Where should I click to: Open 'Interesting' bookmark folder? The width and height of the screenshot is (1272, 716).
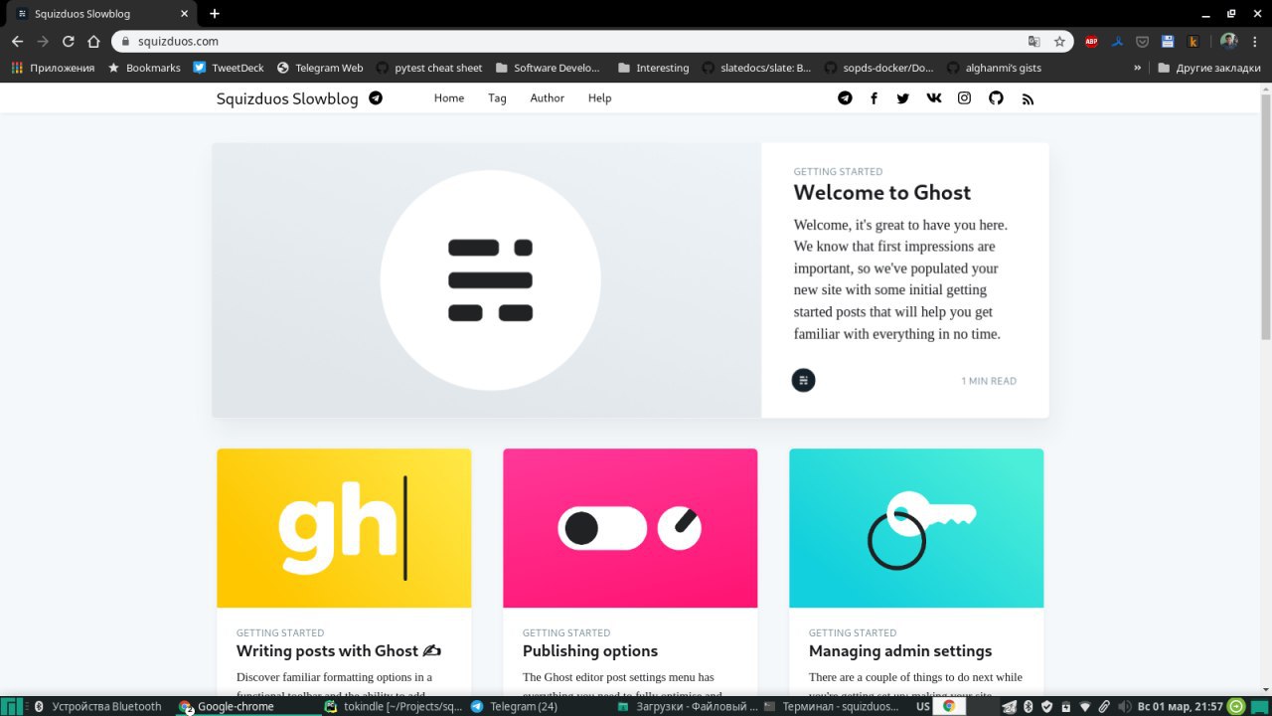[653, 68]
